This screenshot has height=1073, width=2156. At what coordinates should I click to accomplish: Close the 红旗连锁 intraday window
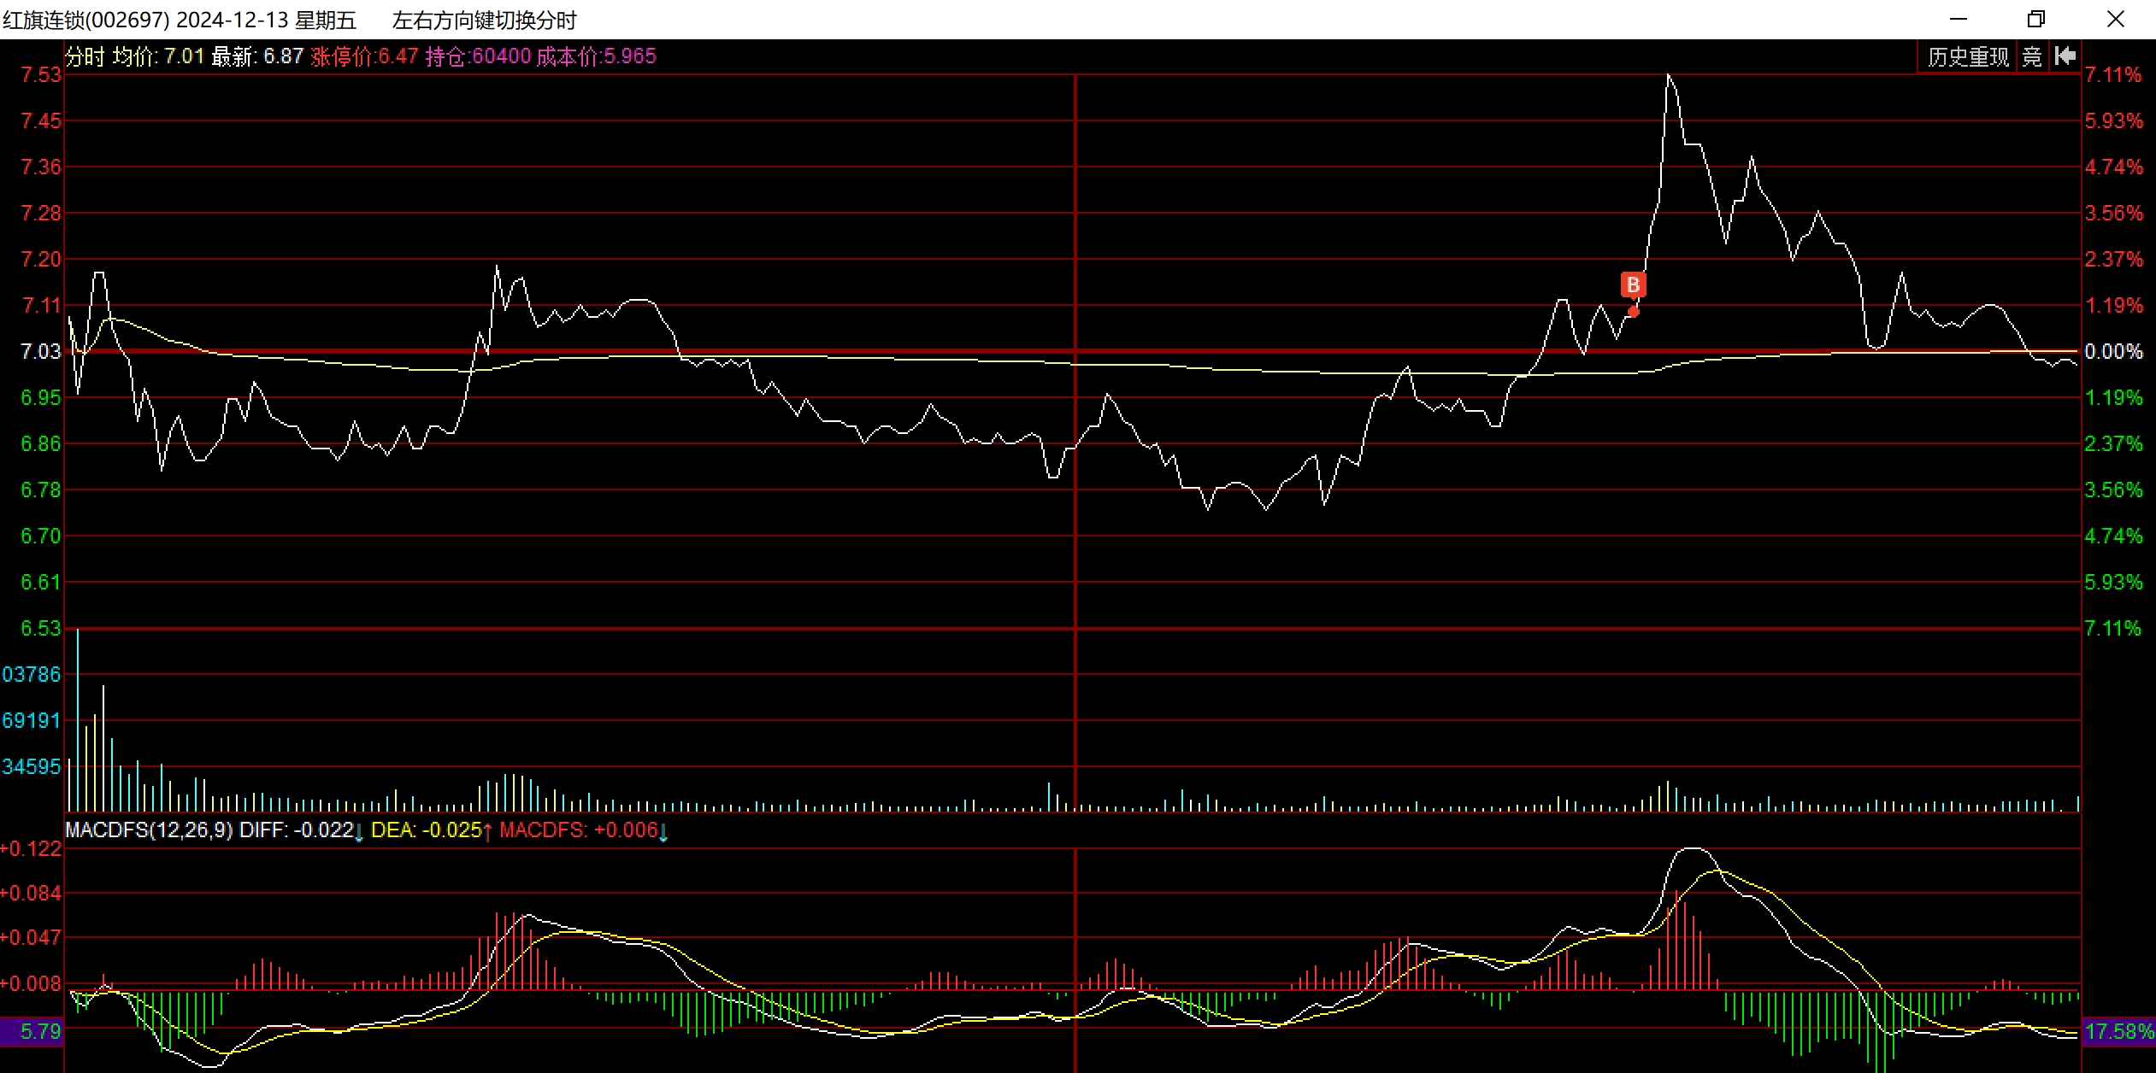(x=2115, y=19)
